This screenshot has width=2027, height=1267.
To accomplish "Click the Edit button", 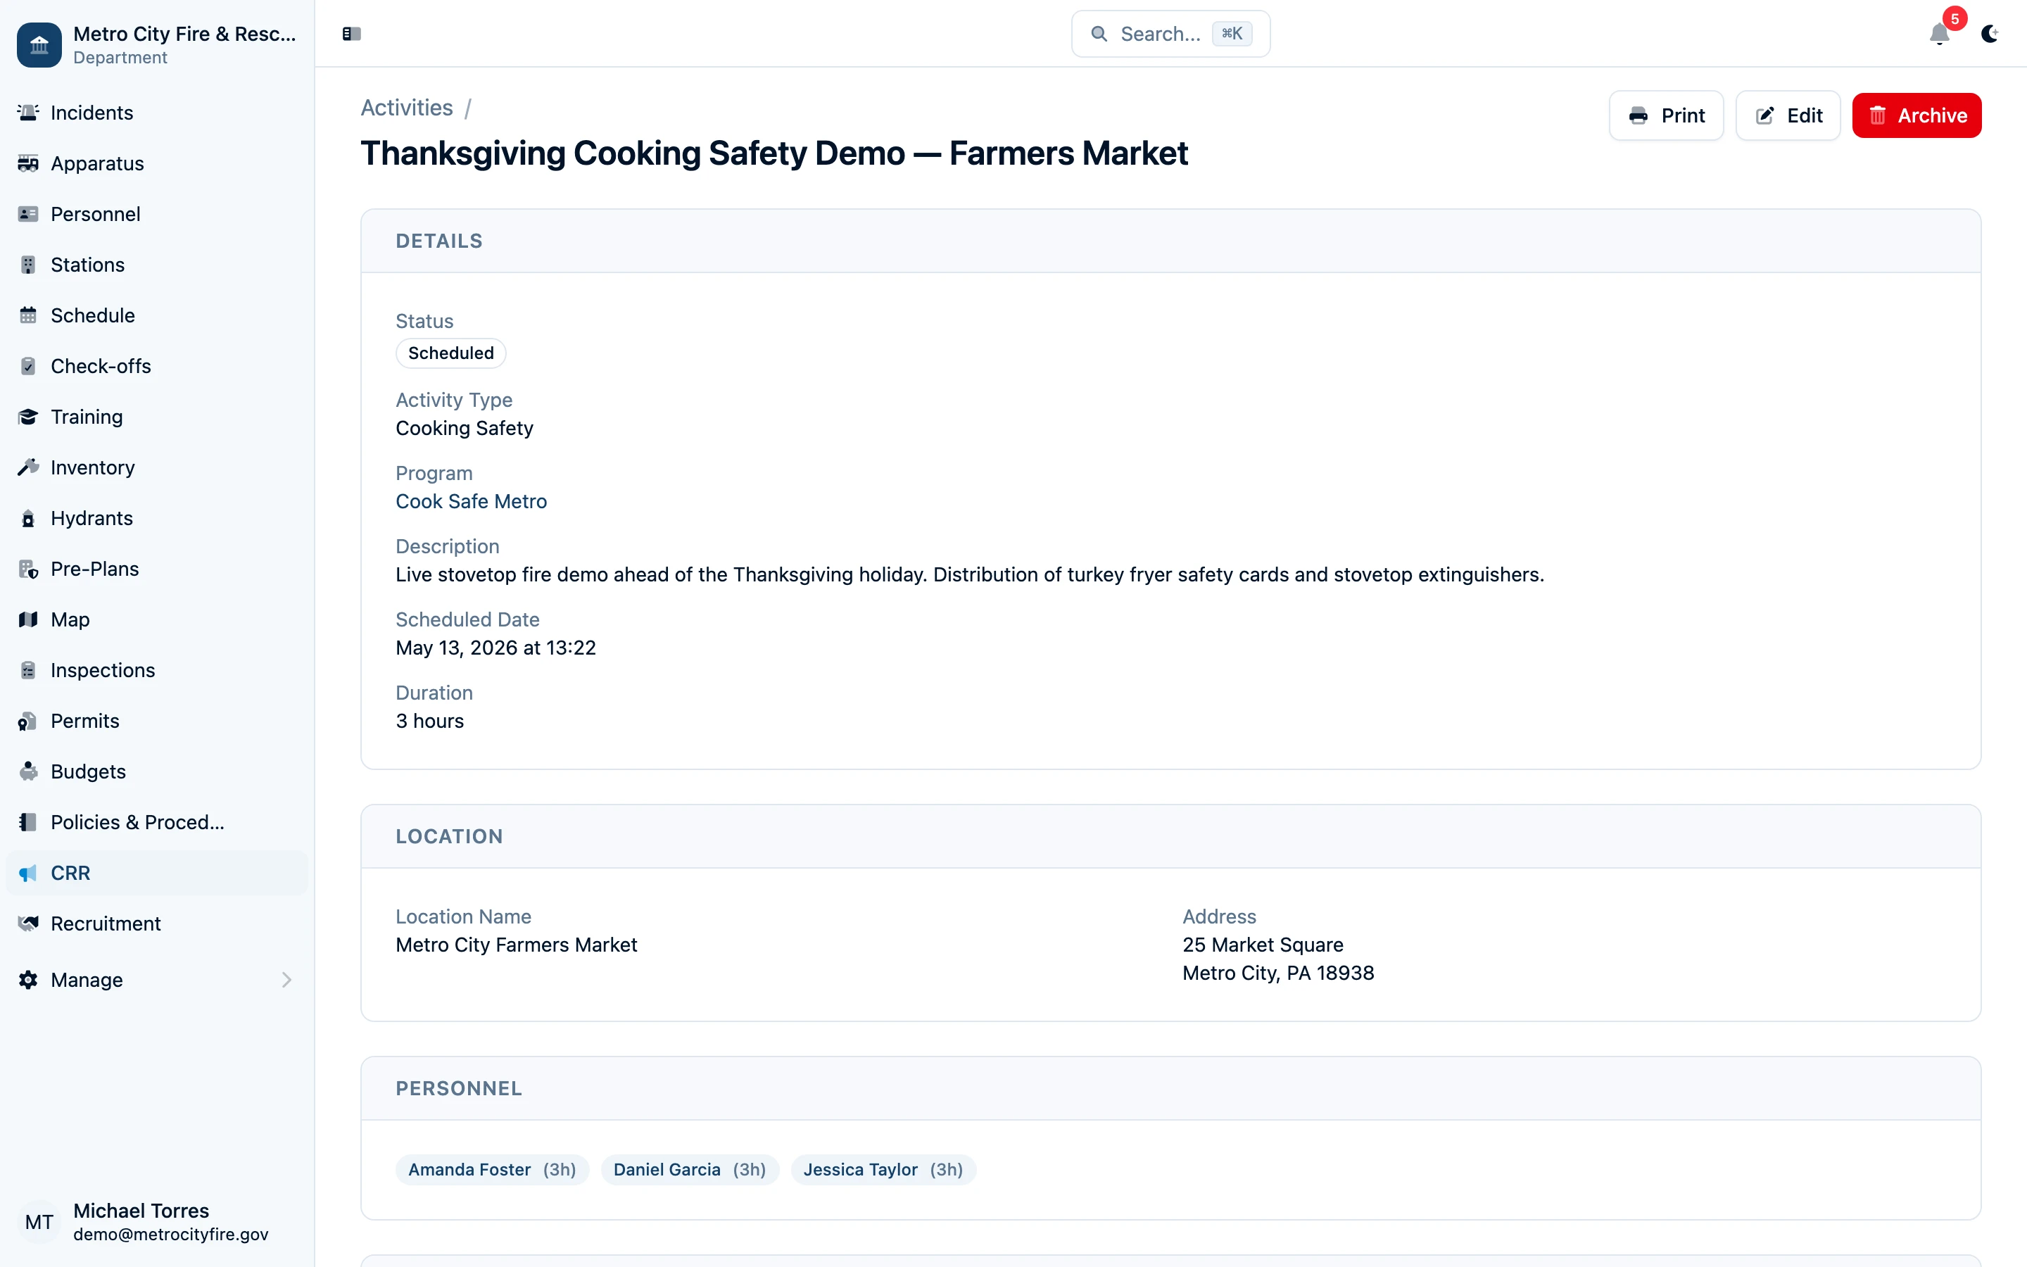I will tap(1788, 115).
